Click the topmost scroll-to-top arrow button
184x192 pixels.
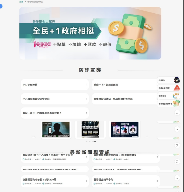point(177,113)
